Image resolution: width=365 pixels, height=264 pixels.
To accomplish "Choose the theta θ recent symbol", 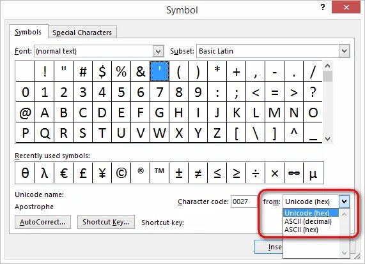I will point(25,173).
